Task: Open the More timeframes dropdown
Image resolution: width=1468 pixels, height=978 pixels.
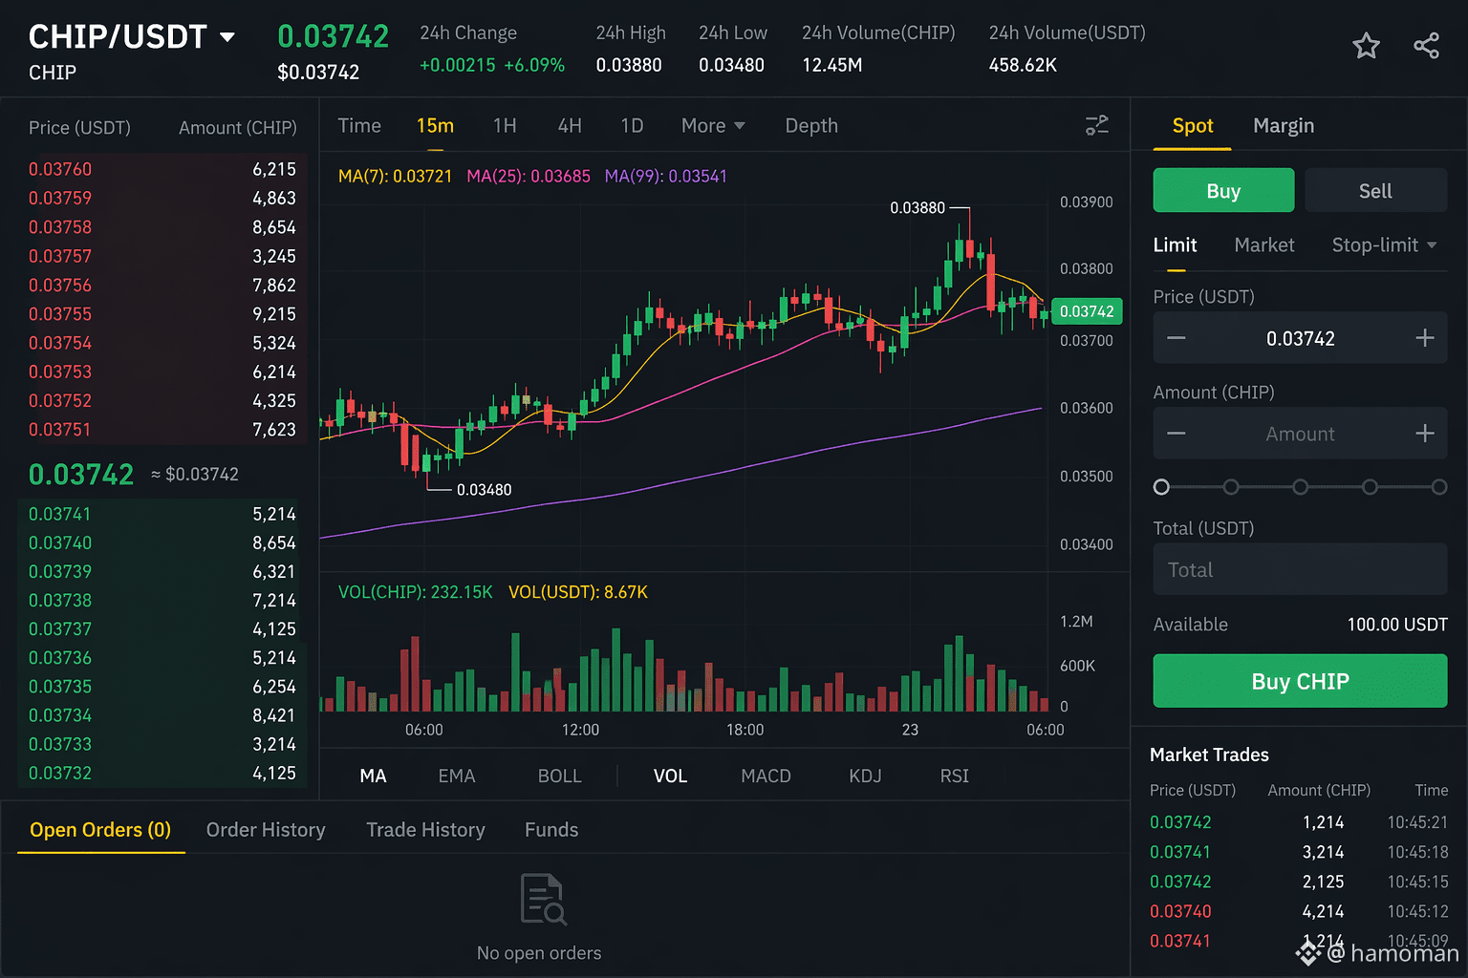Action: (713, 126)
